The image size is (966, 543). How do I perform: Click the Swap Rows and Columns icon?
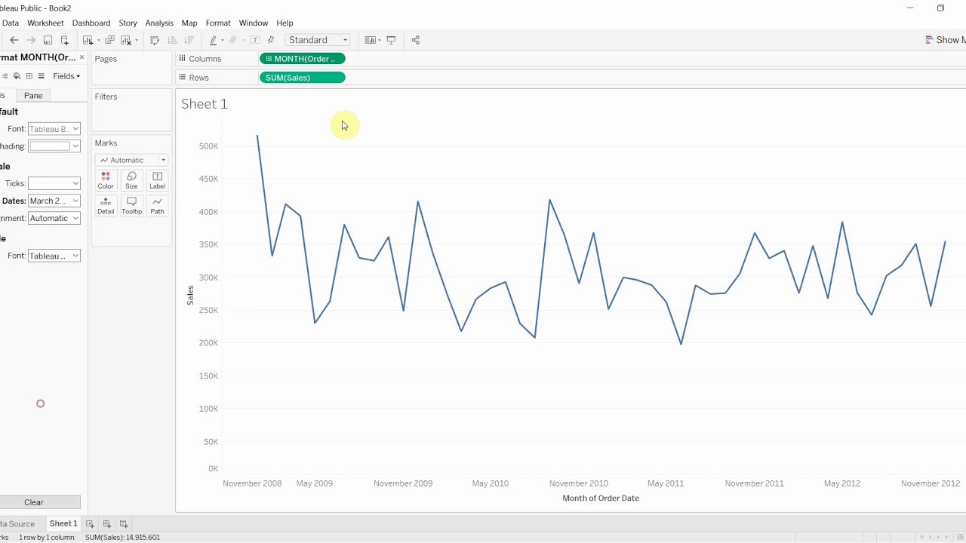(155, 40)
